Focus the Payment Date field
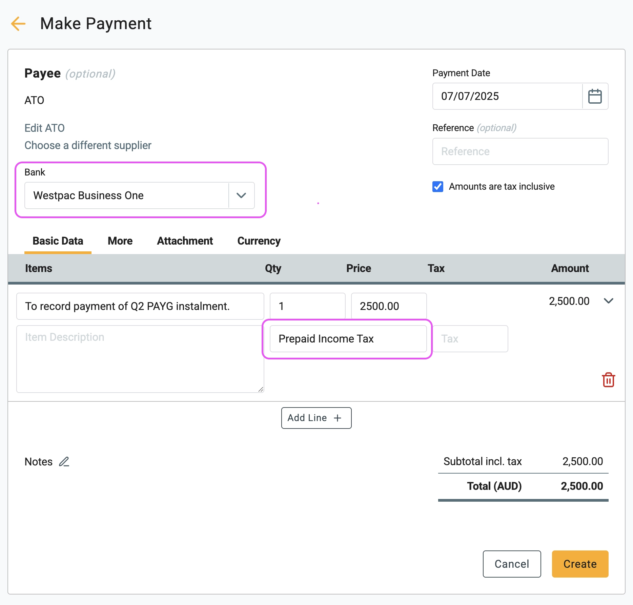This screenshot has height=605, width=633. 507,96
